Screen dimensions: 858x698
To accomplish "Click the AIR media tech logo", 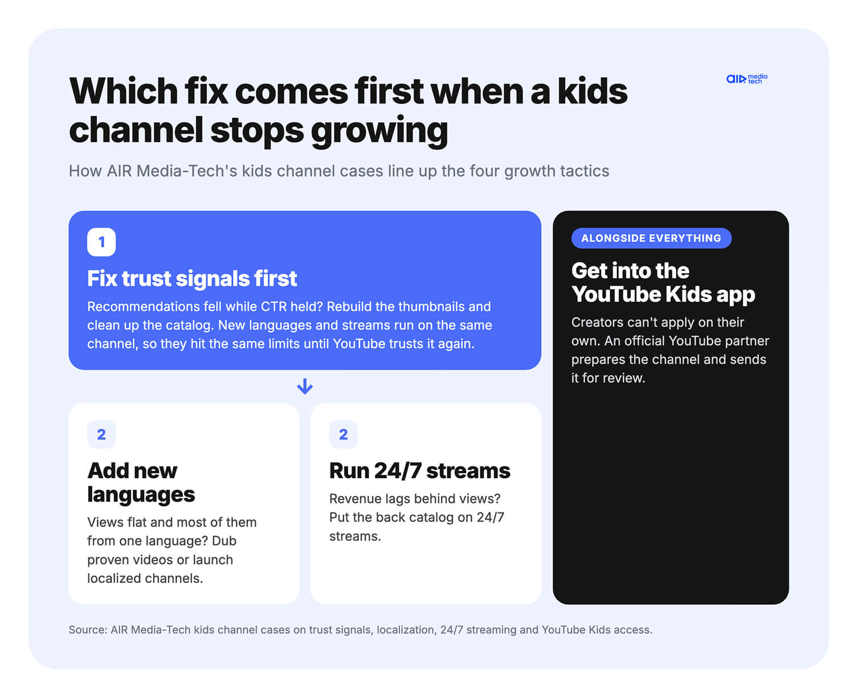I will click(x=746, y=79).
